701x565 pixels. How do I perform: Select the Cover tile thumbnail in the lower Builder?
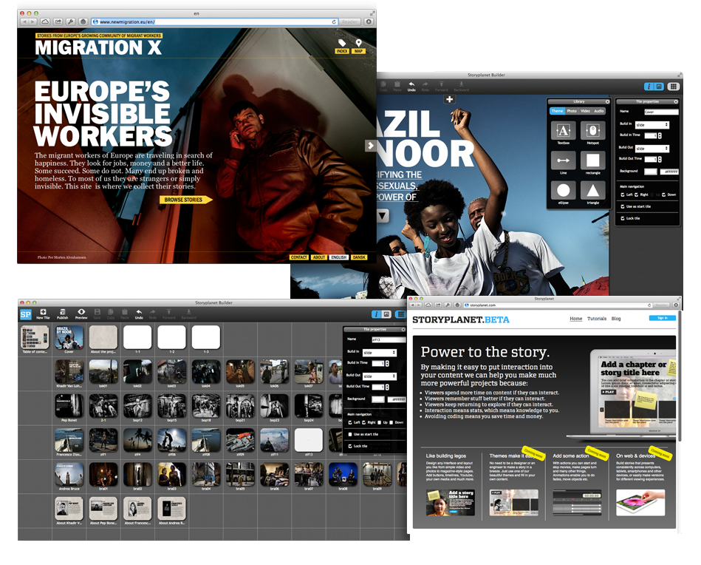click(69, 337)
